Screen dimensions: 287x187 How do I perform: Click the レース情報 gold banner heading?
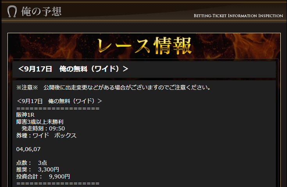(144, 46)
